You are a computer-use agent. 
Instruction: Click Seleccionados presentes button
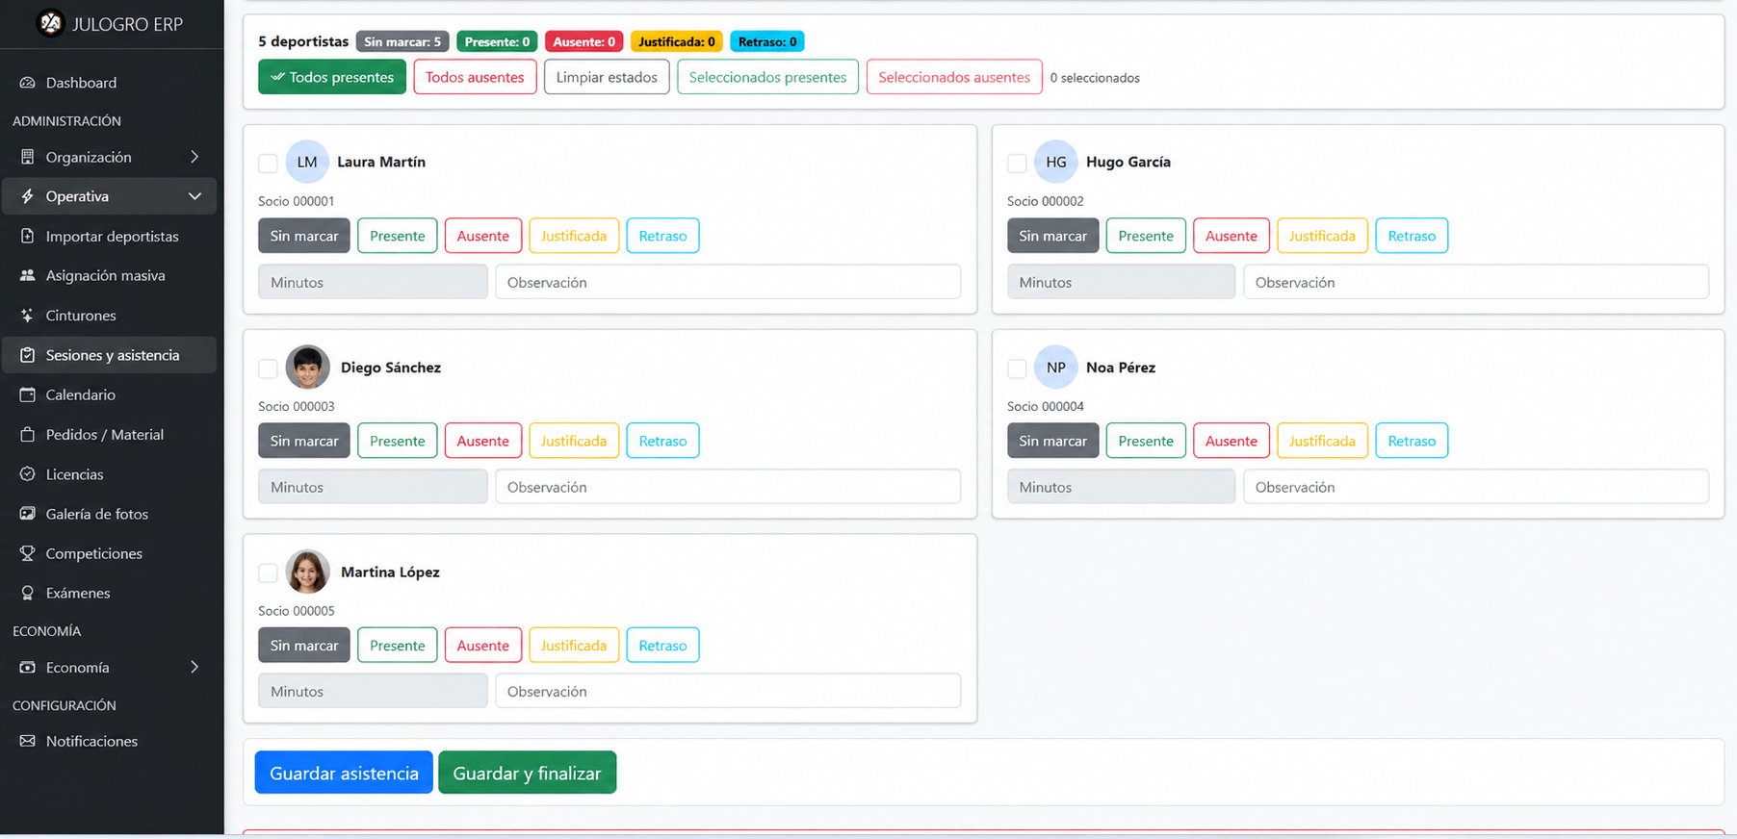coord(767,77)
